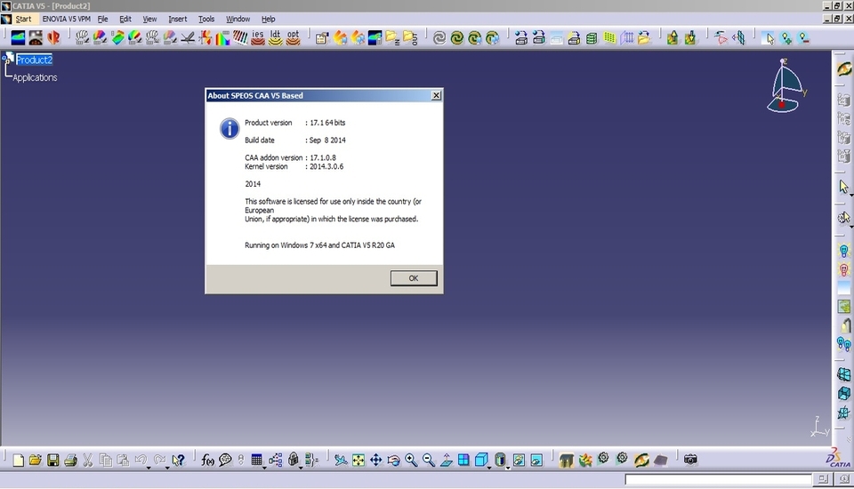Viewport: 854px width, 489px height.
Task: Click the 'ies' intensity file icon
Action: (x=258, y=37)
